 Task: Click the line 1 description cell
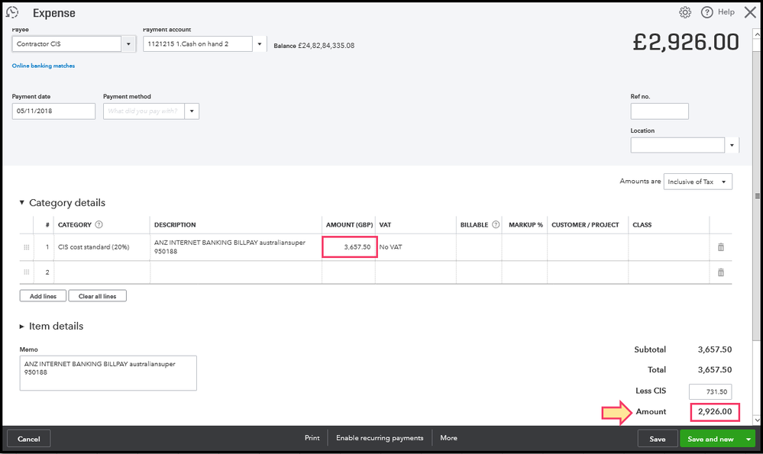235,247
